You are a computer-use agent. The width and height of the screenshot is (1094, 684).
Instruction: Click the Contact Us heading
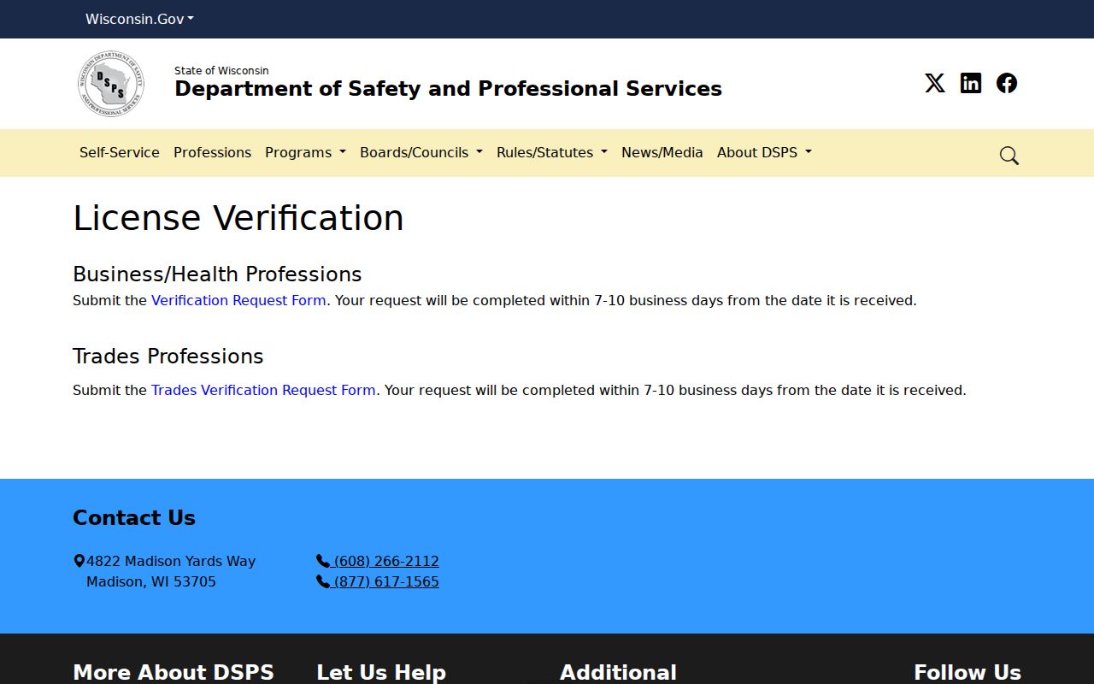click(x=134, y=518)
